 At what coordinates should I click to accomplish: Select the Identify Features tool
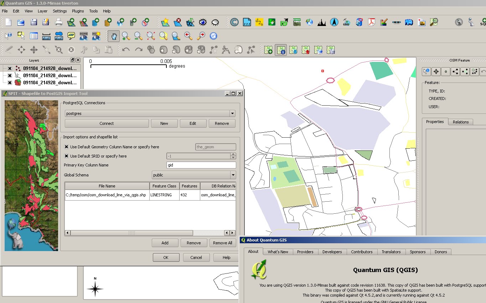tap(8, 36)
